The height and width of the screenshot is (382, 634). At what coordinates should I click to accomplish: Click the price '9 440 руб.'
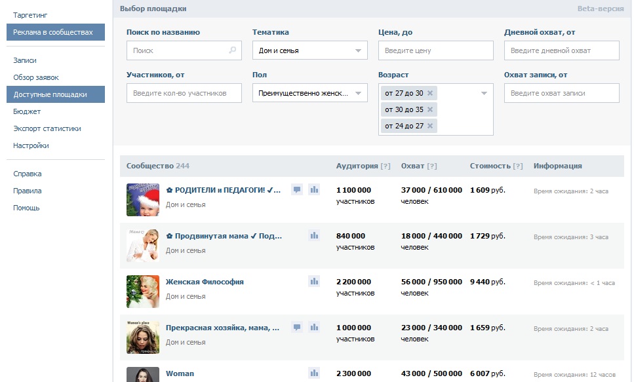pos(488,282)
